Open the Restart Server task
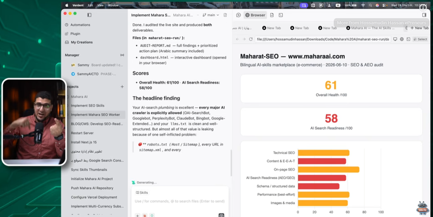This screenshot has width=433, height=217. (82, 133)
